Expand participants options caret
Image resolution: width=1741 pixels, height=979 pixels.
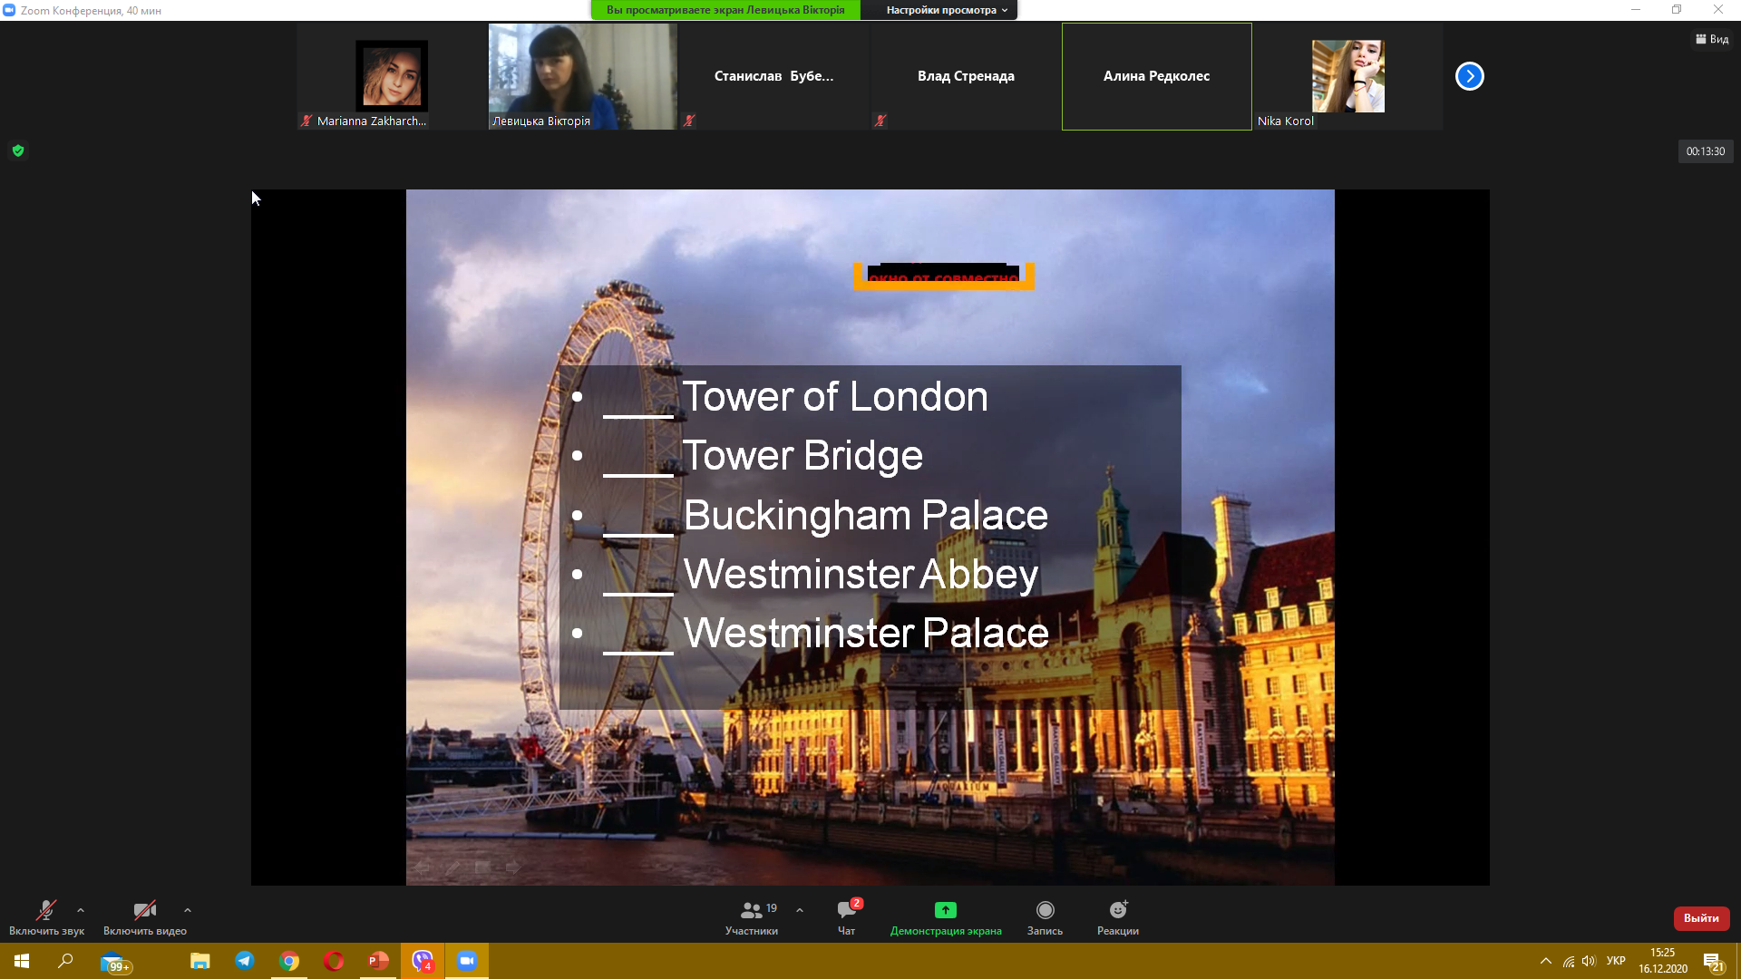pos(800,910)
